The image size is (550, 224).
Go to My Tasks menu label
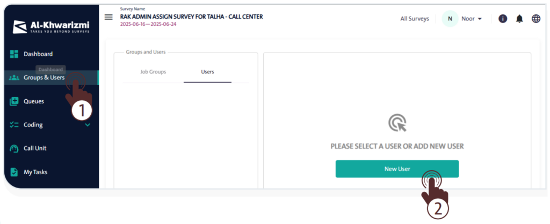pyautogui.click(x=35, y=172)
